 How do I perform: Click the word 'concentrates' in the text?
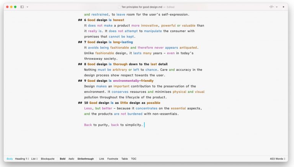click(147, 108)
